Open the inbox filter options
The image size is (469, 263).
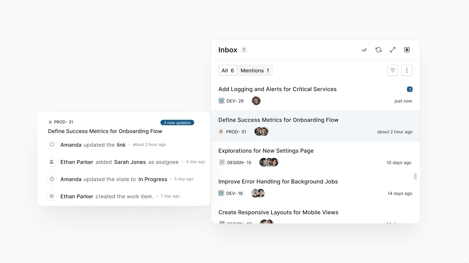(x=393, y=70)
